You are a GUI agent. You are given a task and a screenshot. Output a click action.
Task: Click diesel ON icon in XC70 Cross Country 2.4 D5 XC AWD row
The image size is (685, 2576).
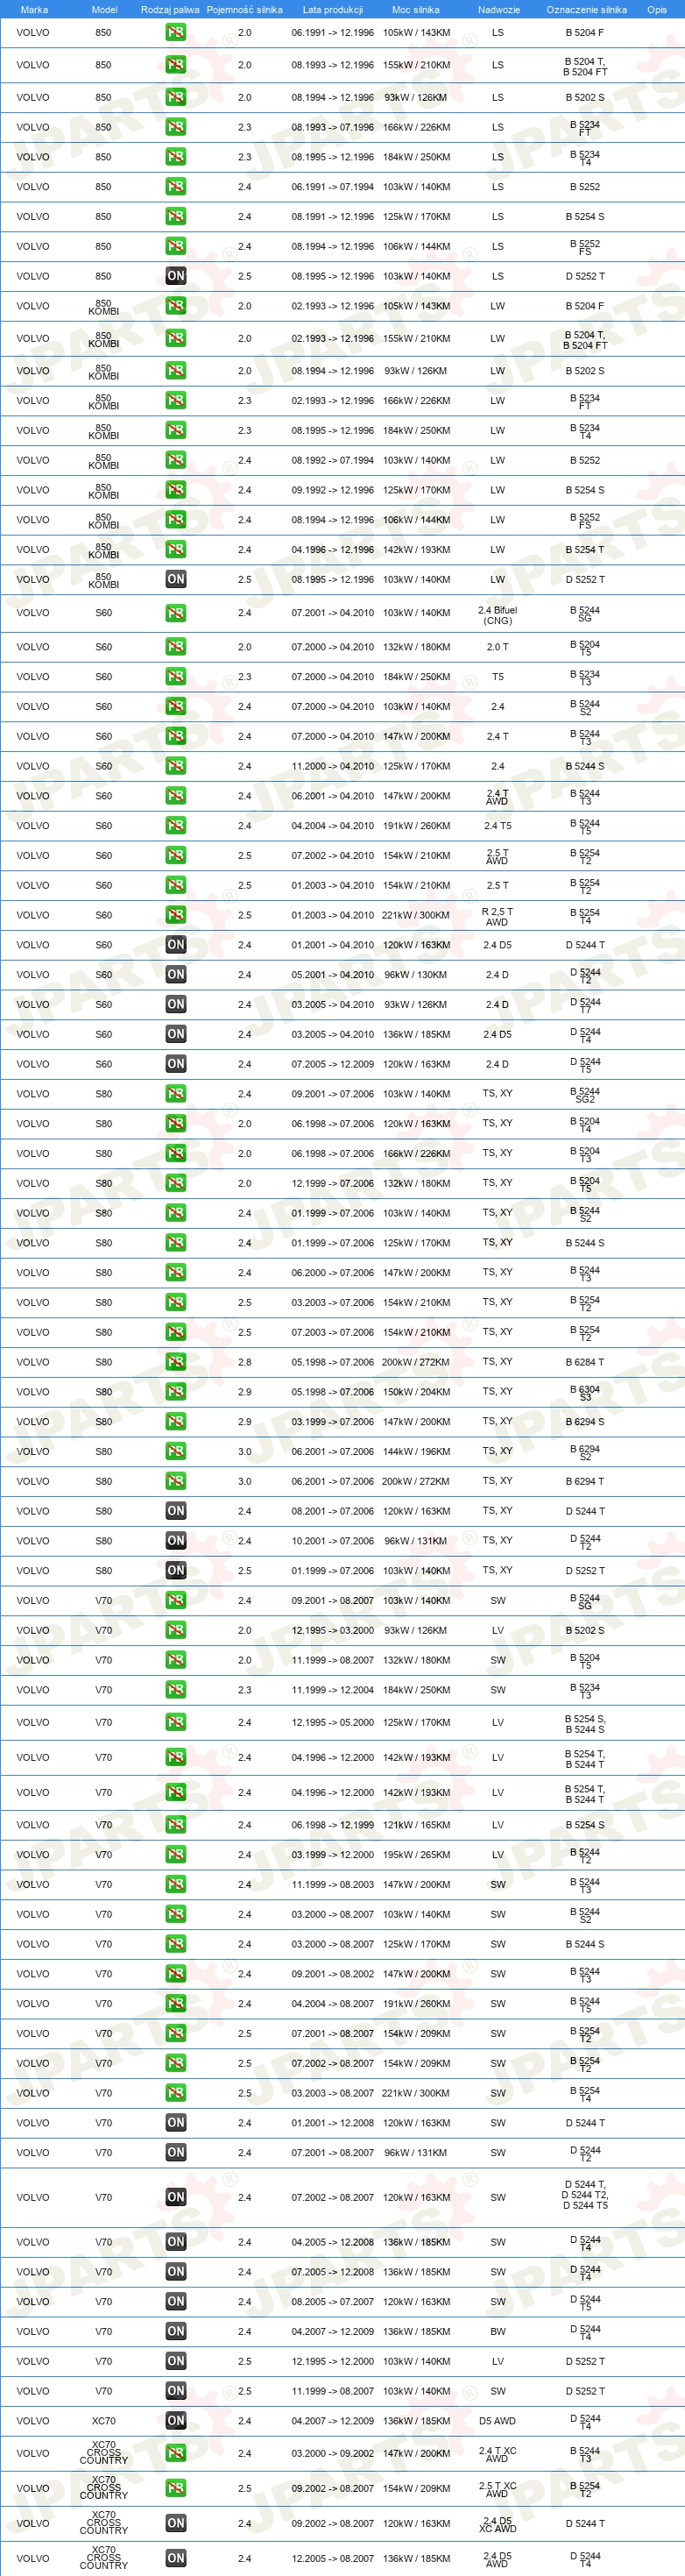[176, 2523]
